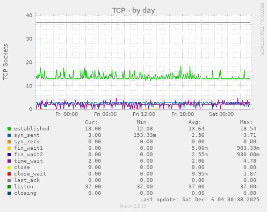Screen dimensions: 267x212
Task: Click fin_wait1 average value 5.06m
Action: [199, 148]
